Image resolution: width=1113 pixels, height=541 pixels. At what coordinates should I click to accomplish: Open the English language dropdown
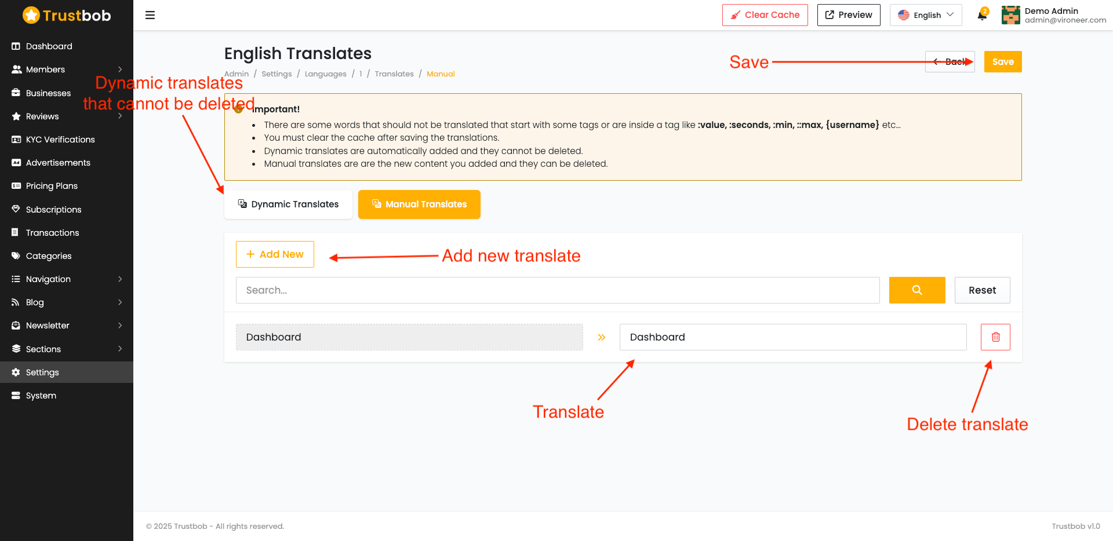coord(926,15)
